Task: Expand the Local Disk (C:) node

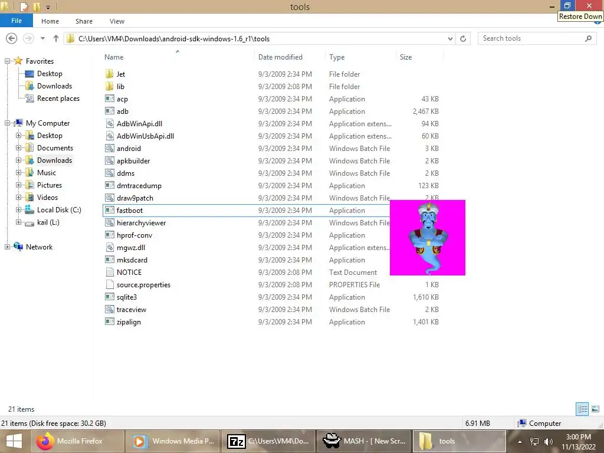Action: [18, 209]
